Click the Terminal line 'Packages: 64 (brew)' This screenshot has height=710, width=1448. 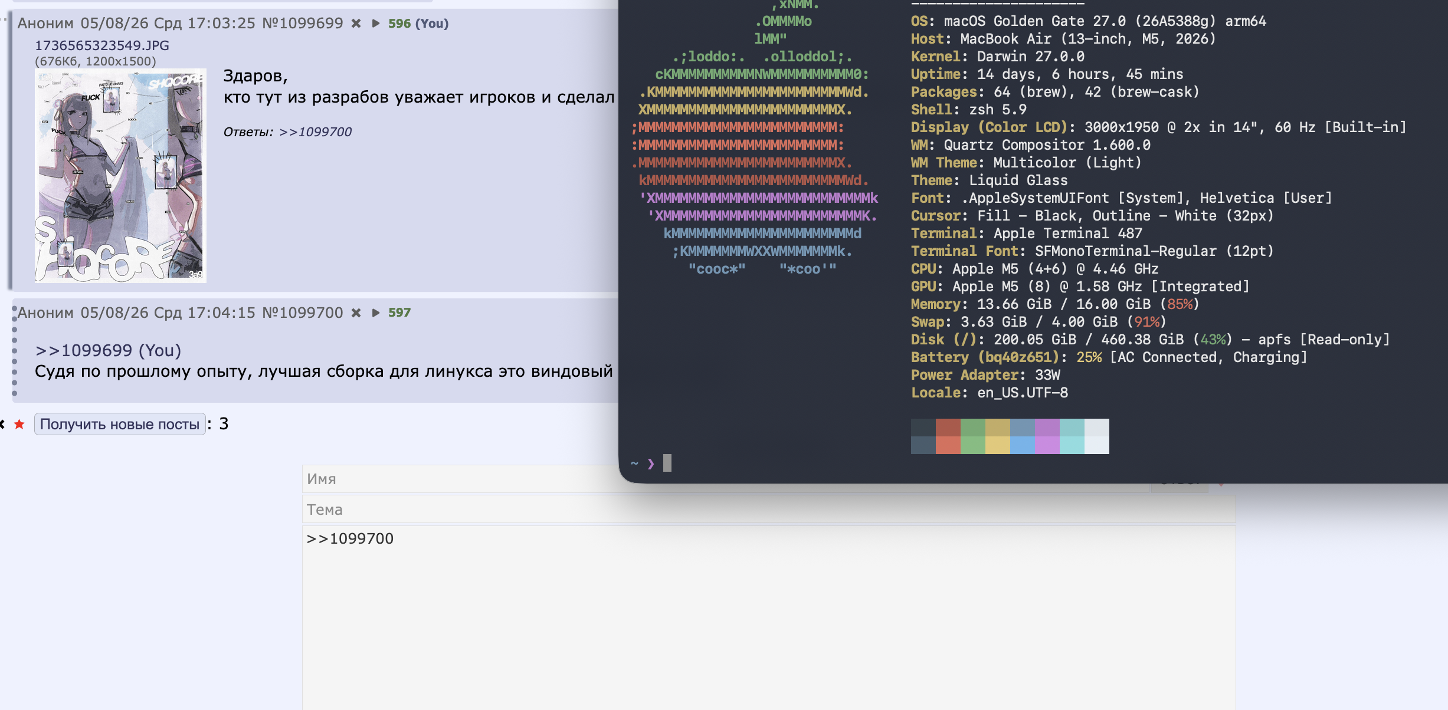[1056, 92]
